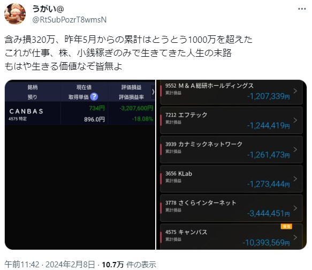The image size is (312, 270).
Task: Click the table header scroll-right arrow
Action: (x=153, y=92)
